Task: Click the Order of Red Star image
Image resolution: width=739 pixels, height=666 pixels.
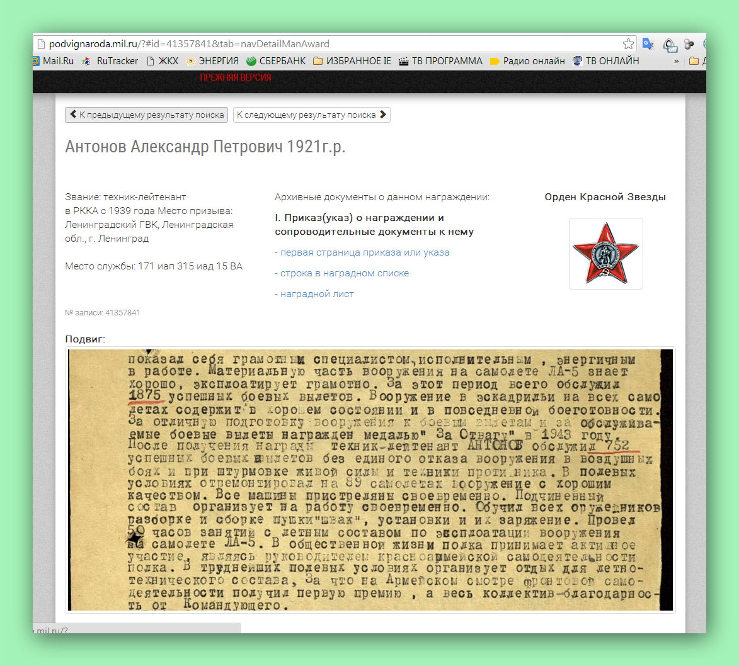Action: click(605, 254)
